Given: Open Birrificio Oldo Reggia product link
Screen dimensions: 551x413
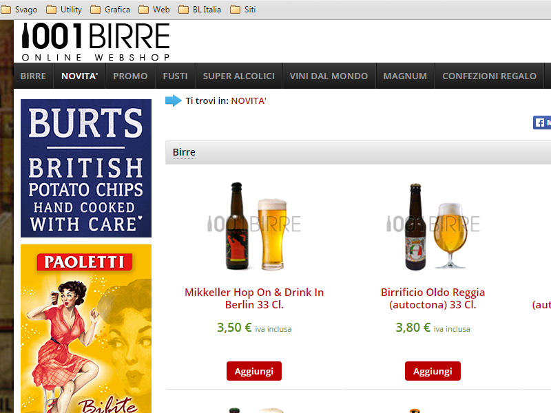Looking at the screenshot, I should [x=433, y=298].
